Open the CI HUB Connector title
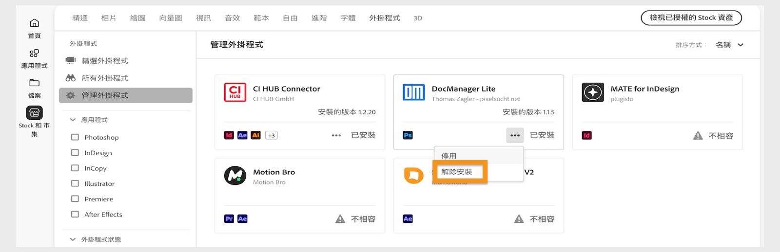 [287, 89]
